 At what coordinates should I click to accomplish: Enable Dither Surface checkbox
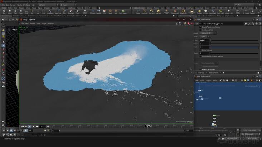point(200,50)
